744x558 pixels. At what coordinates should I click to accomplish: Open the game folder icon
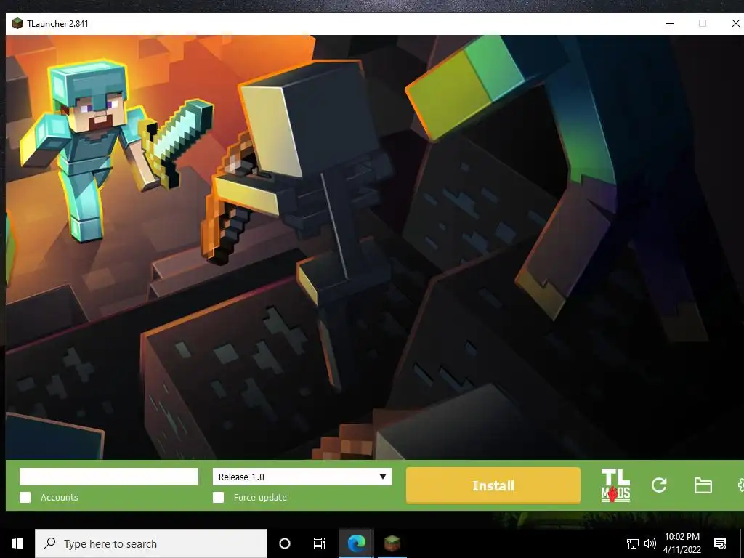[x=703, y=485]
